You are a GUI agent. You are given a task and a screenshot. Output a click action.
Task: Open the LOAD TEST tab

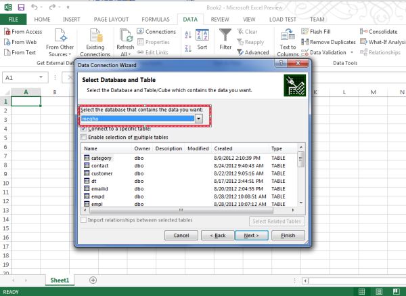(283, 20)
